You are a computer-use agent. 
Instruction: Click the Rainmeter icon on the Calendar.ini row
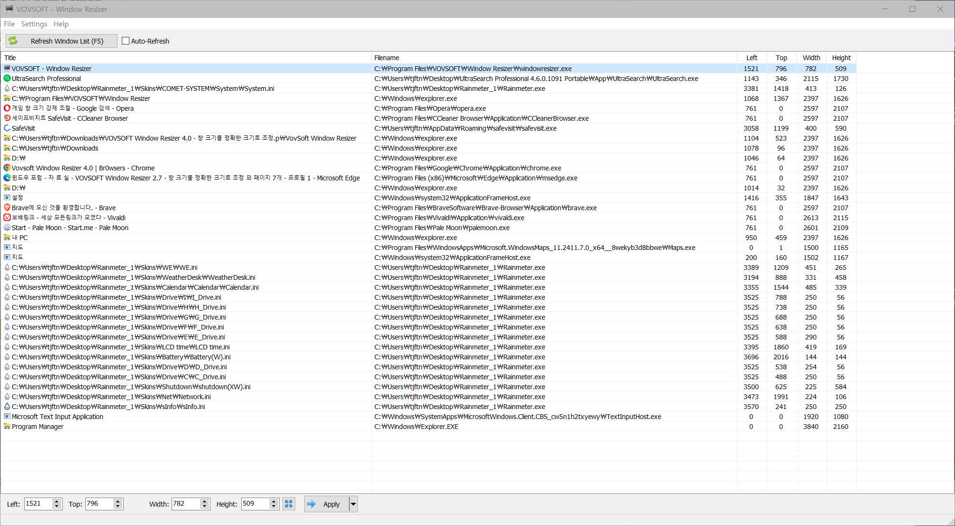(x=7, y=287)
